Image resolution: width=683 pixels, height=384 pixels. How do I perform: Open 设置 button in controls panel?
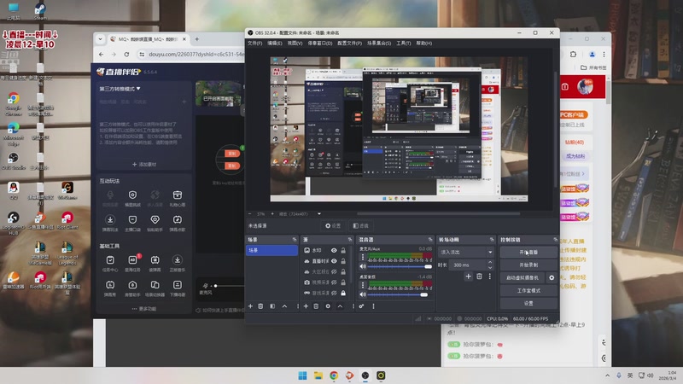(528, 303)
